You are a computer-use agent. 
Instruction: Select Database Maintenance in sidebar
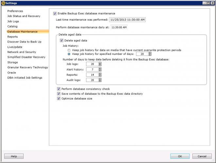click(27, 32)
